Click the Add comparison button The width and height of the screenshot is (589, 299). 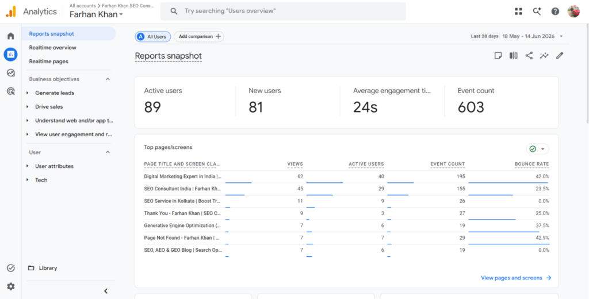click(x=199, y=36)
